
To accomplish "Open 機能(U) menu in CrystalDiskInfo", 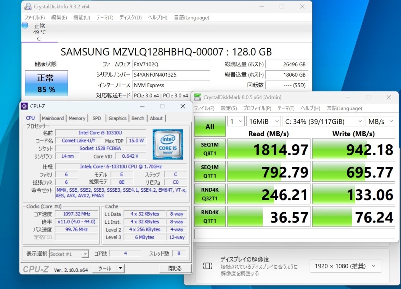I will point(82,18).
